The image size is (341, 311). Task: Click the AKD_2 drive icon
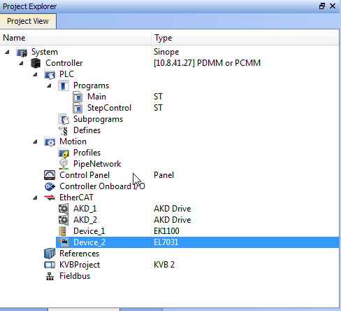point(64,220)
